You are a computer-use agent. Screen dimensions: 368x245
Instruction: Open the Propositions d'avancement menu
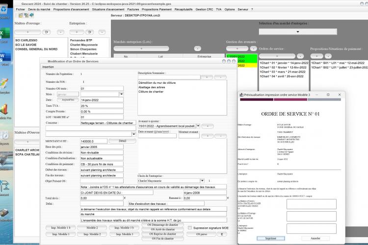point(71,9)
